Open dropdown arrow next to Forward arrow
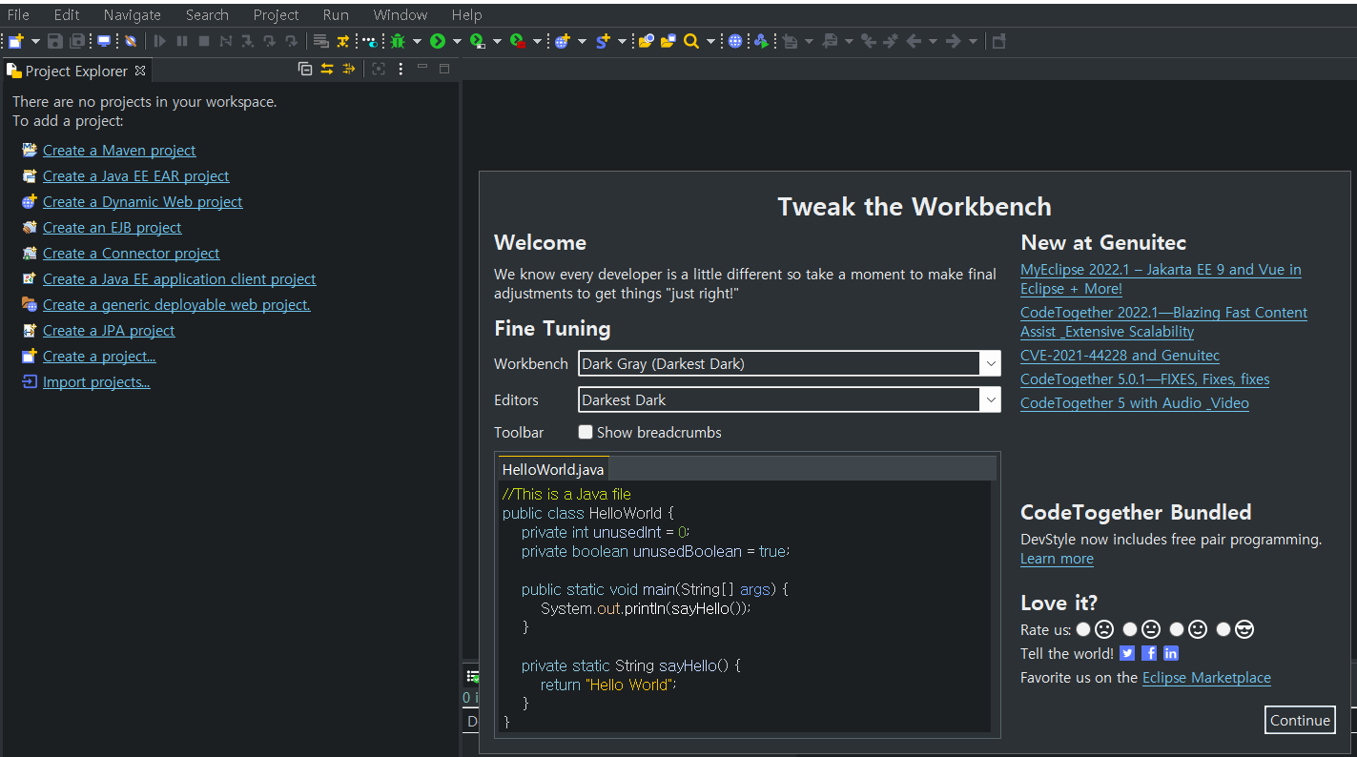Viewport: 1357px width, 757px height. coord(973,41)
